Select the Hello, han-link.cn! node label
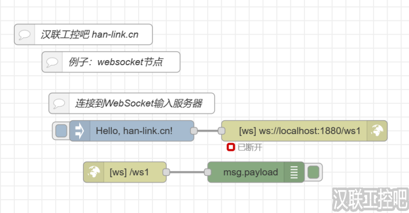 [134, 131]
